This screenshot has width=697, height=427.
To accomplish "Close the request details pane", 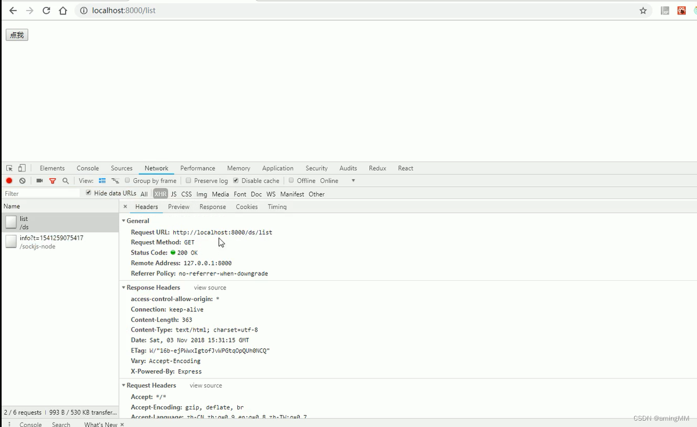I will [125, 207].
